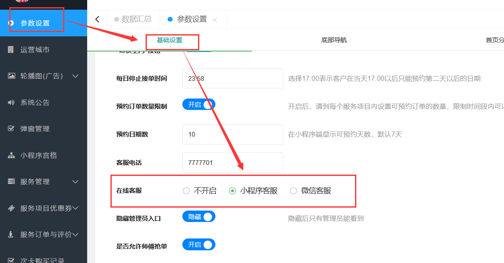Expand the 服务项目优惠券 submenu chevron

[75, 208]
